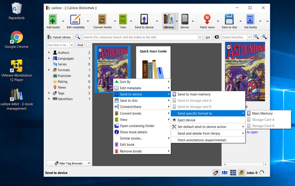Select the Publisher category in the tag browser
Image resolution: width=295 pixels, height=186 pixels.
coord(65,76)
